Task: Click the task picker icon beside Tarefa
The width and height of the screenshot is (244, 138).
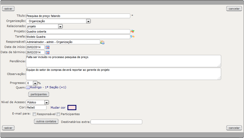Action: 132,37
